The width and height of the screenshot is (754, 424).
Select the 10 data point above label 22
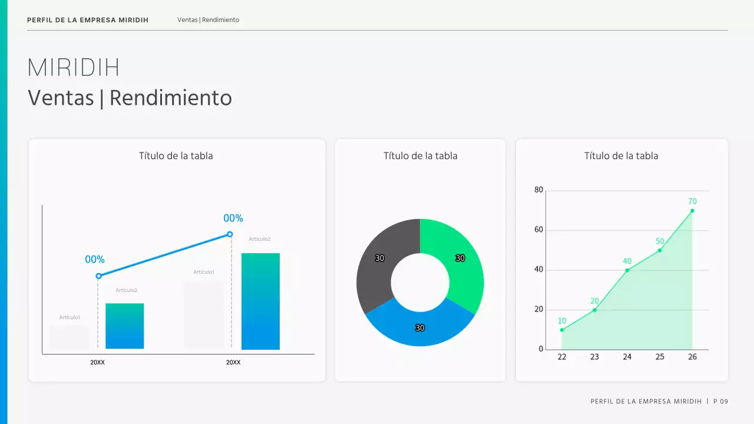coord(563,330)
